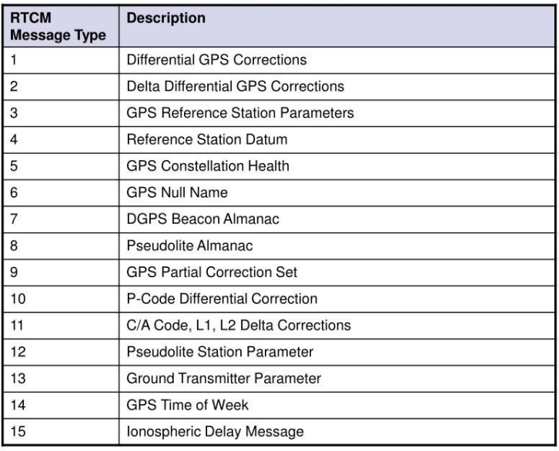Select the 'Pseudolite Almanac' row text
The width and height of the screenshot is (559, 451).
(x=189, y=246)
